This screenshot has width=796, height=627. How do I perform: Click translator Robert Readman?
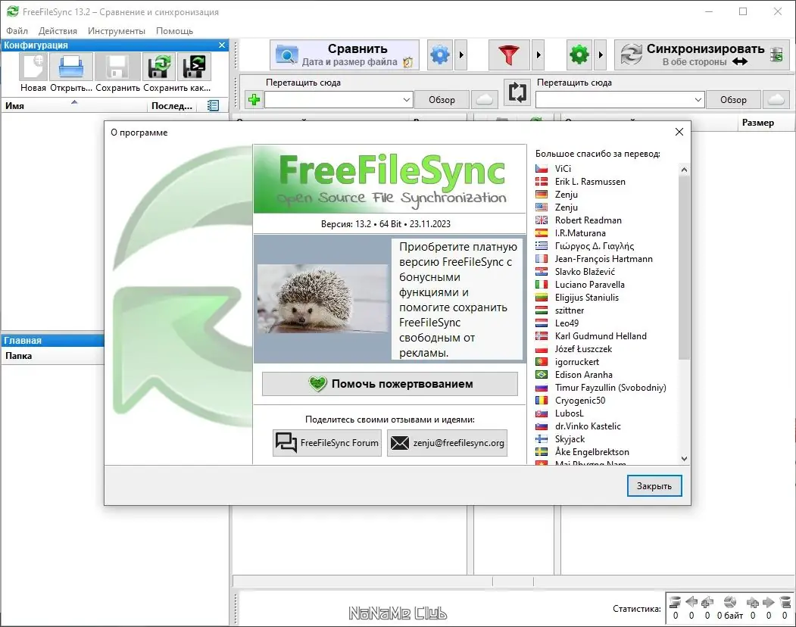[588, 220]
